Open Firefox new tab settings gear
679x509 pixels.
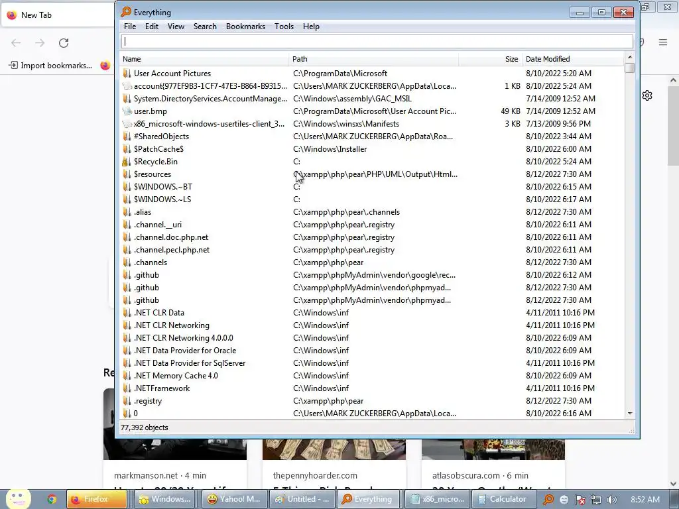[647, 95]
